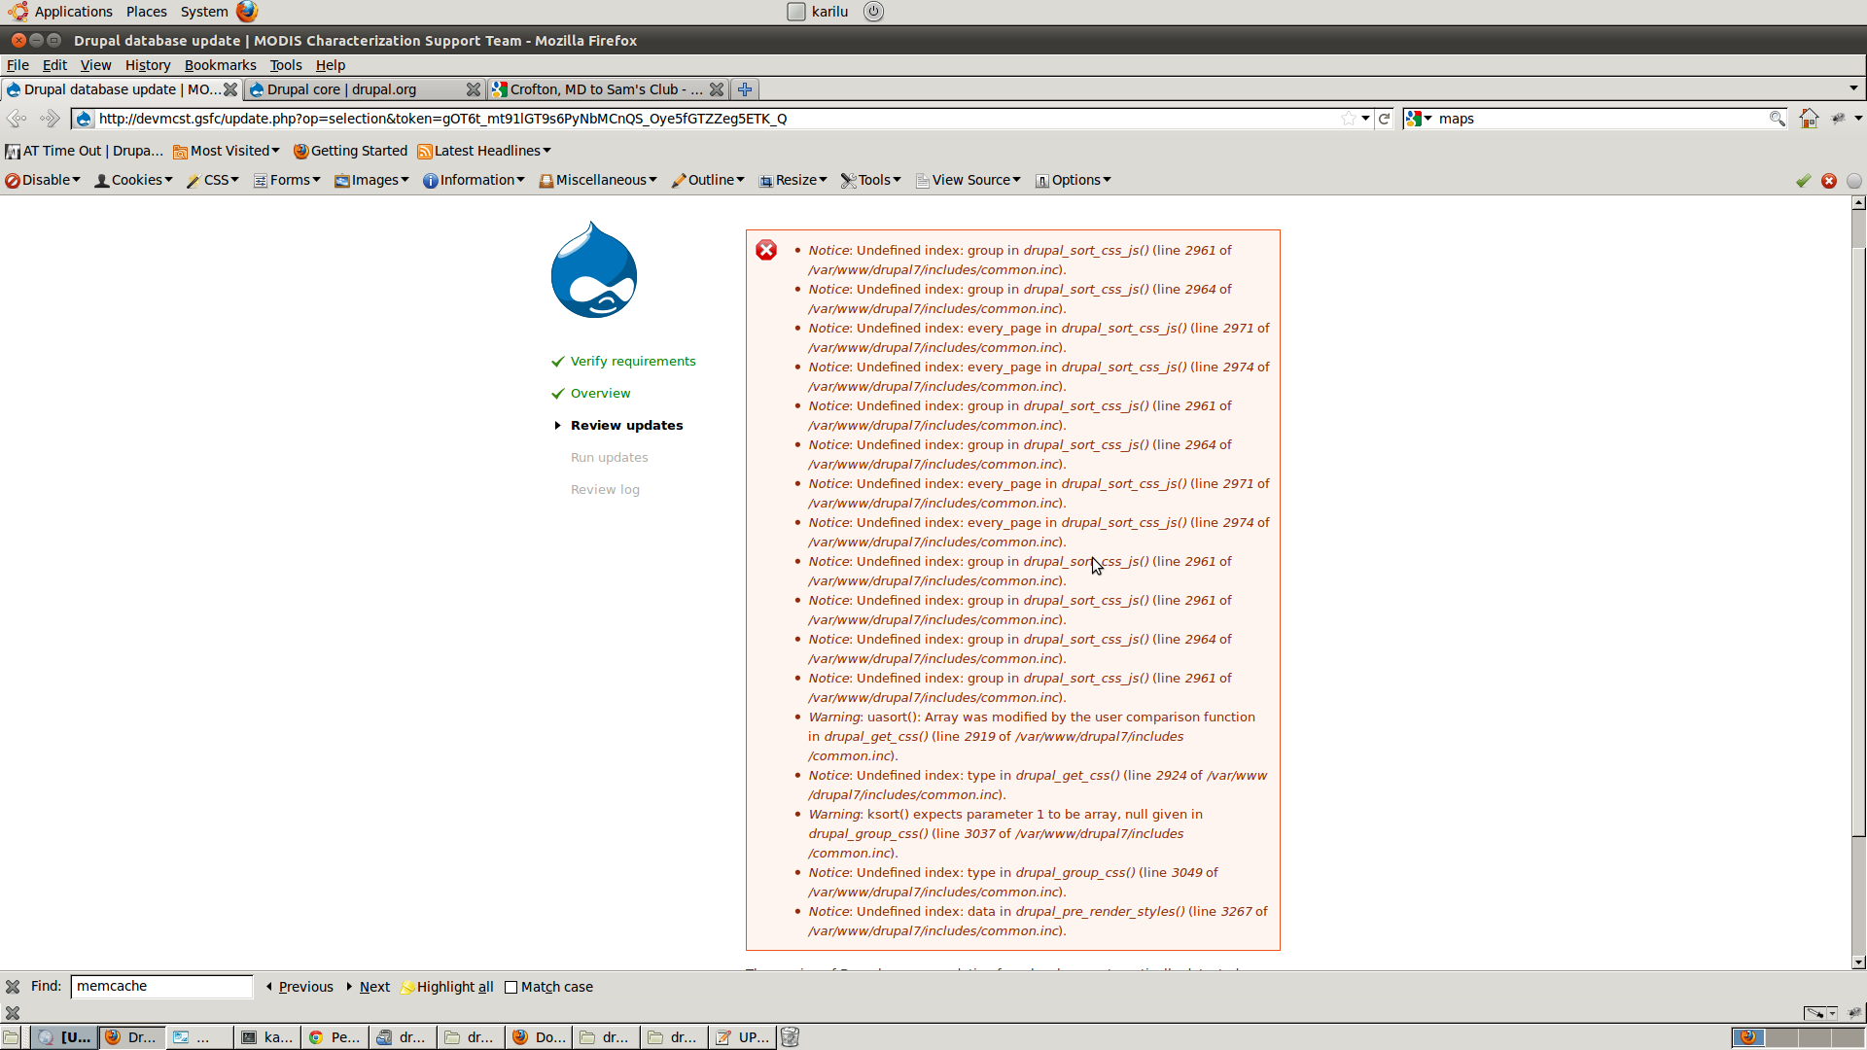Click the power button icon next to karilu
The image size is (1867, 1050).
pyautogui.click(x=873, y=12)
